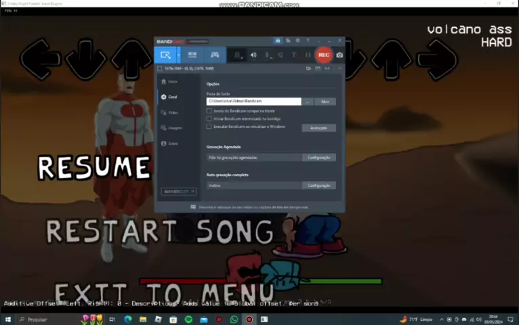Open Spotify from the Windows taskbar

pyautogui.click(x=188, y=320)
